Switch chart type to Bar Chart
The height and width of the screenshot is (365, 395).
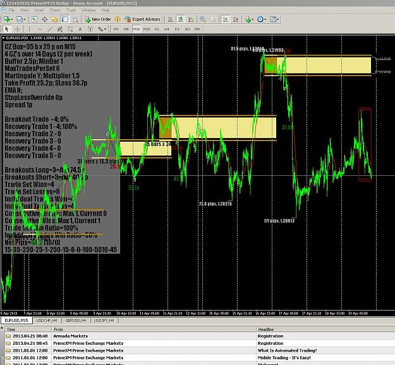[170, 20]
